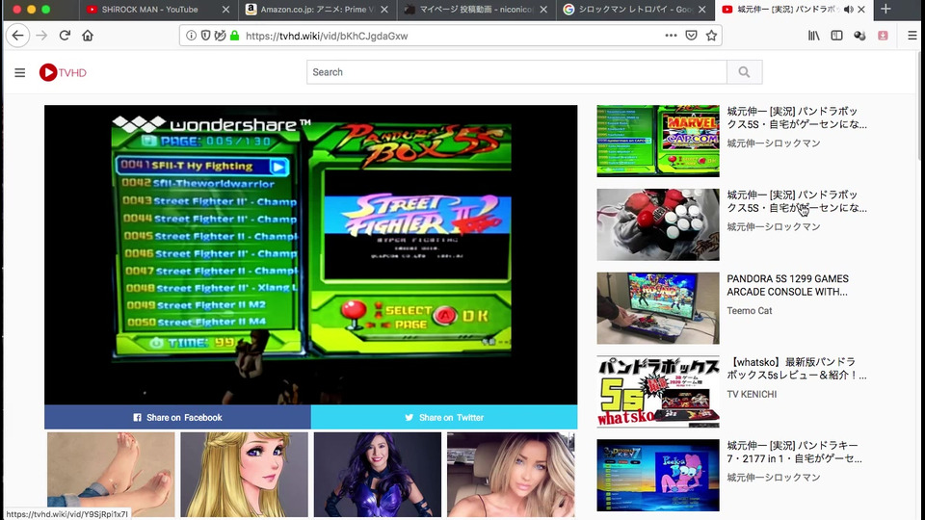Open PANDORA 5S 1299 GAMES thumbnail
Viewport: 925px width, 520px height.
click(658, 308)
